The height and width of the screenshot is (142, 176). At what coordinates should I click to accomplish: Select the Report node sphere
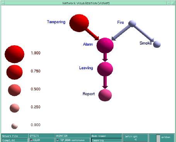click(x=105, y=95)
